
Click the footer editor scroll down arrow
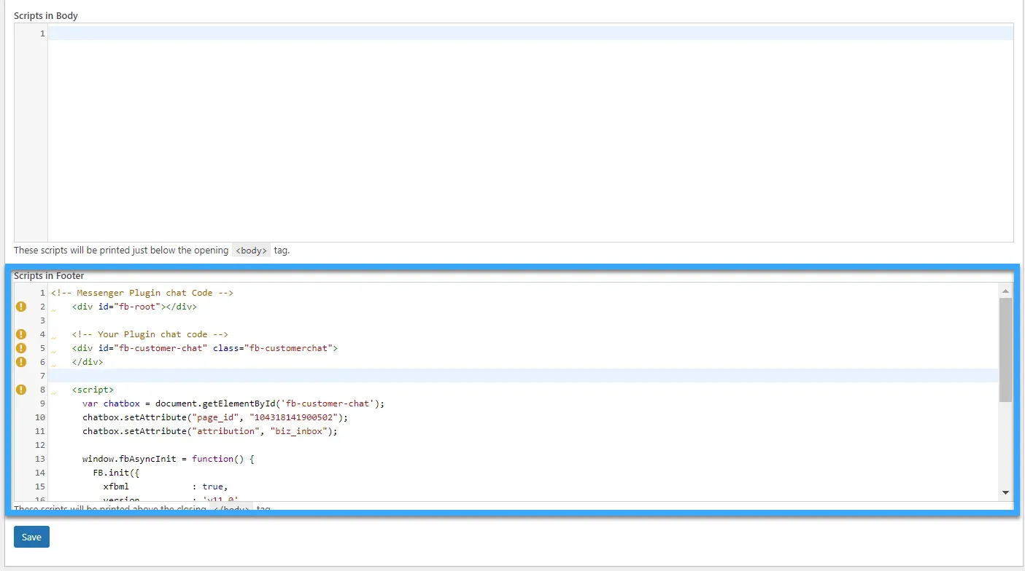tap(1005, 493)
